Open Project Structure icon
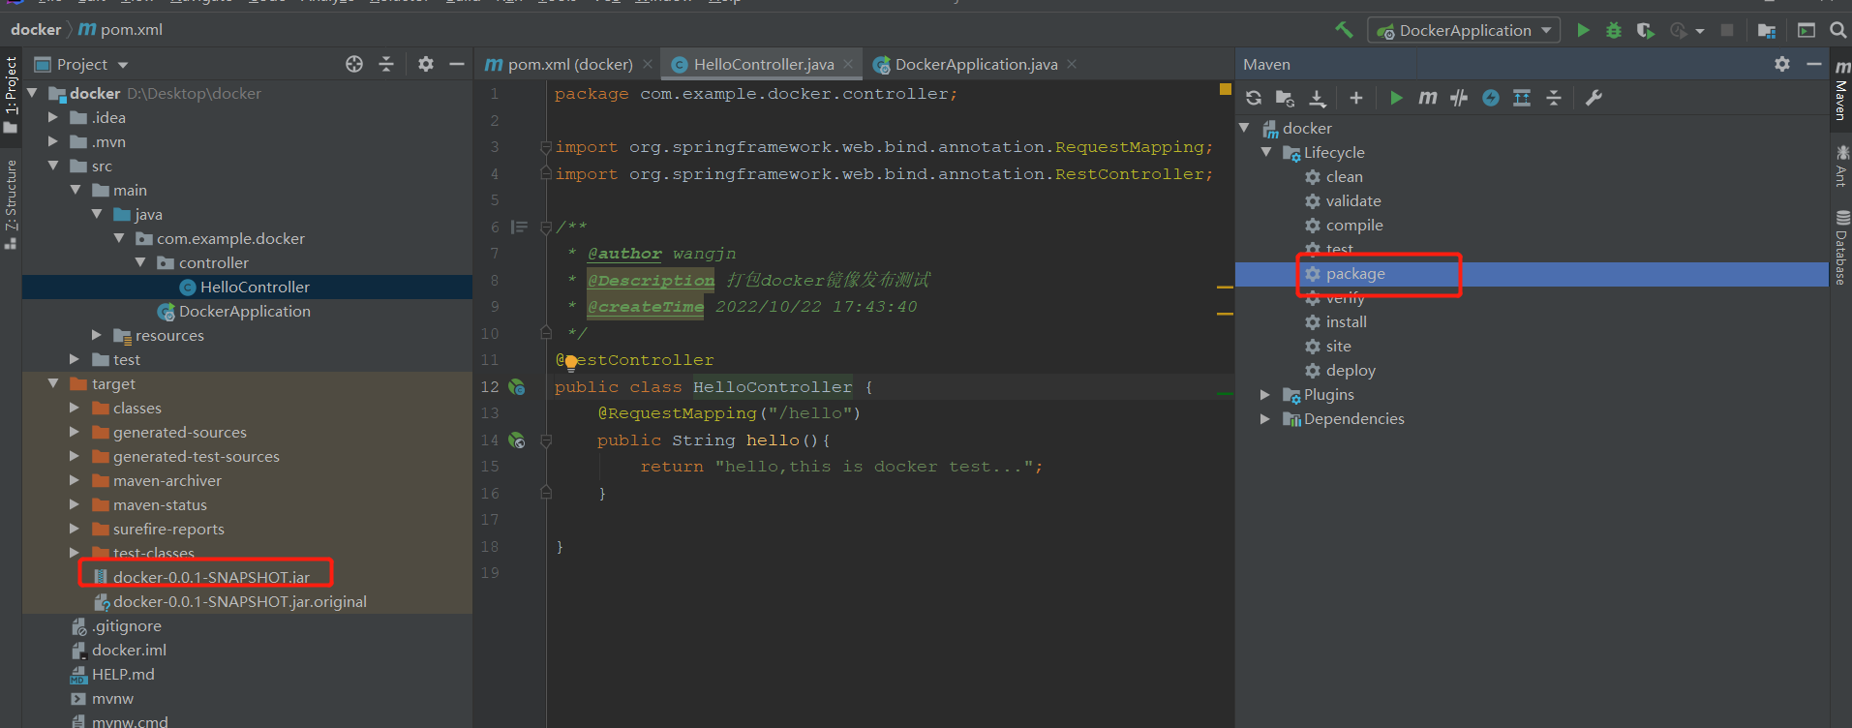The image size is (1852, 728). 1767,30
